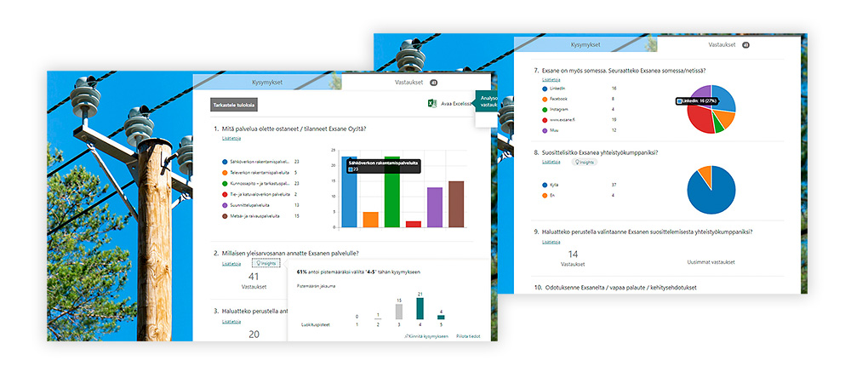The height and width of the screenshot is (372, 851).
Task: Click orange dot for Facebook legend entry
Action: pos(545,99)
